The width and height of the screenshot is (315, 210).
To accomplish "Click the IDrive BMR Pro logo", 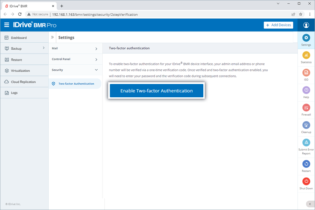I will (x=35, y=25).
